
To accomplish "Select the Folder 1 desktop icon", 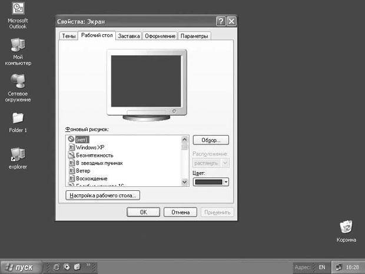I will click(x=18, y=118).
